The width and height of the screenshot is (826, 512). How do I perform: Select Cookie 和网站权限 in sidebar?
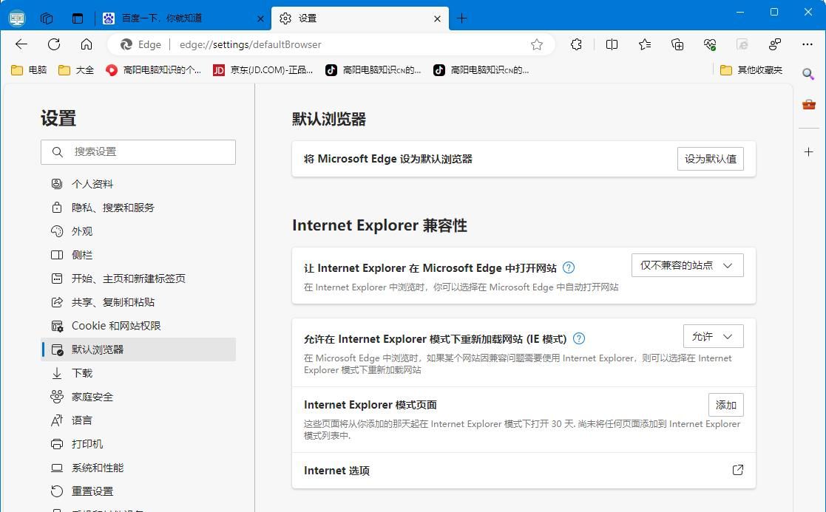108,325
